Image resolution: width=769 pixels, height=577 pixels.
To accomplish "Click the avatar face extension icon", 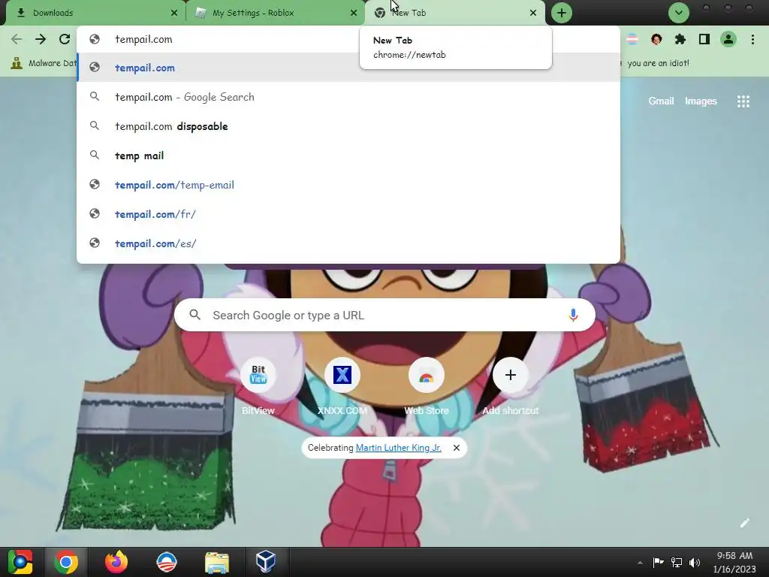I will (656, 39).
